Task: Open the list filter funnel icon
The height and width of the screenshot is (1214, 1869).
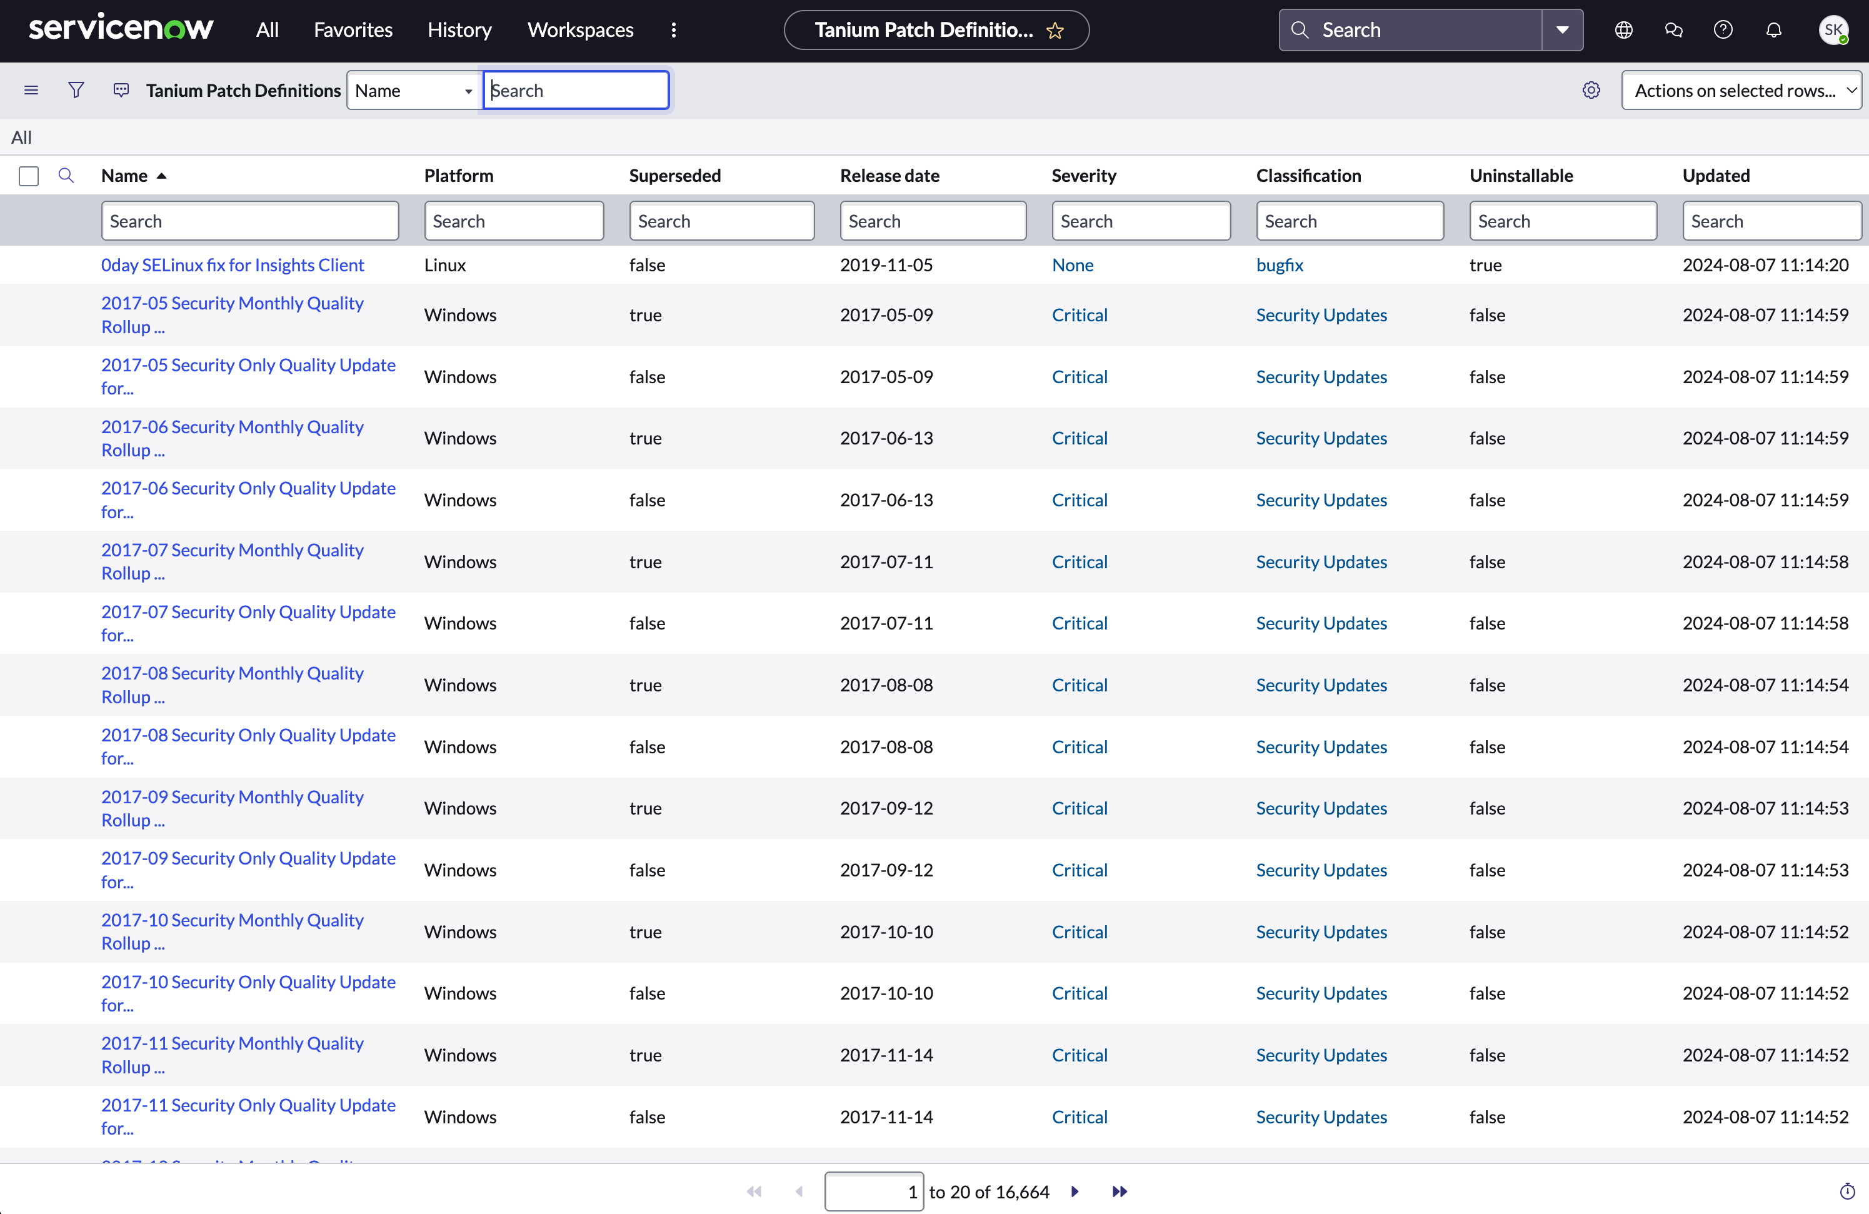Action: (x=76, y=90)
